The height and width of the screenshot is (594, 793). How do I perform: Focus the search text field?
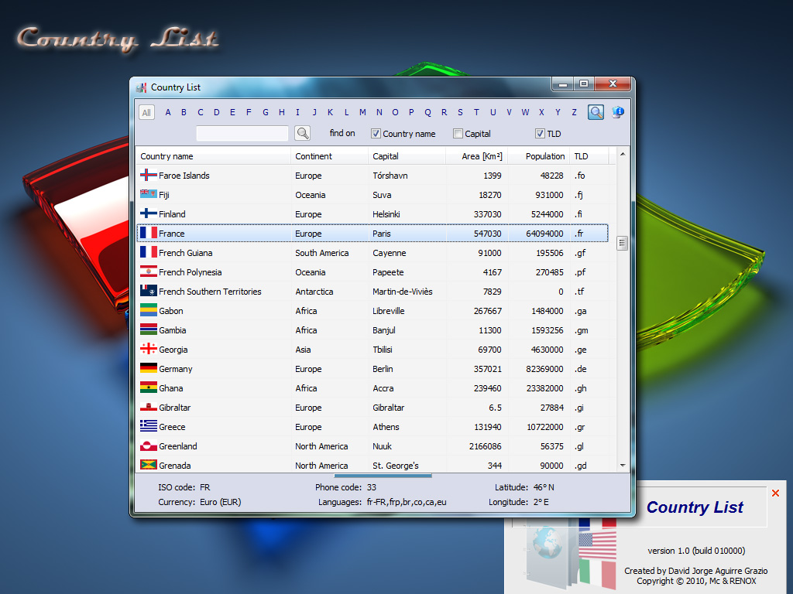tap(242, 134)
